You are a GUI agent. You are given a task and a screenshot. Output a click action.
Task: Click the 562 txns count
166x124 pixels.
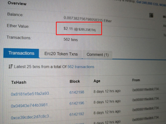point(71,39)
